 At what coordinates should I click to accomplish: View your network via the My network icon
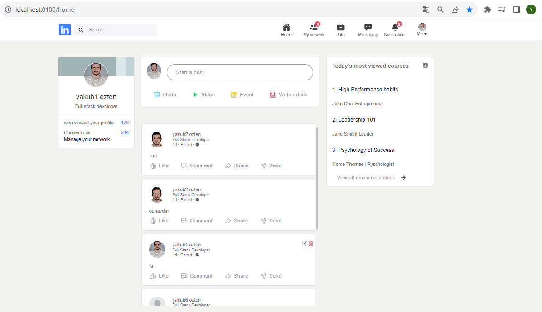pos(313,29)
